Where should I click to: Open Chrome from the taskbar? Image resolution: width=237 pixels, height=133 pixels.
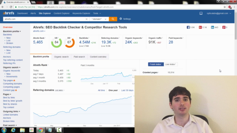[40, 130]
